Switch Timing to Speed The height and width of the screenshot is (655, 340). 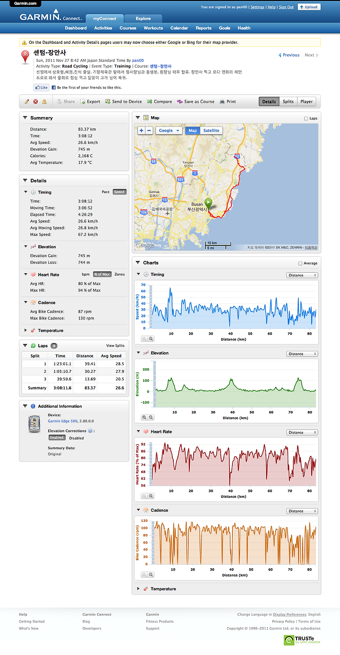119,192
